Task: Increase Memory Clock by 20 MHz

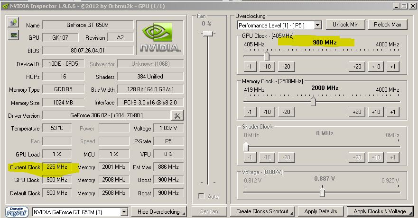Action: pyautogui.click(x=357, y=112)
